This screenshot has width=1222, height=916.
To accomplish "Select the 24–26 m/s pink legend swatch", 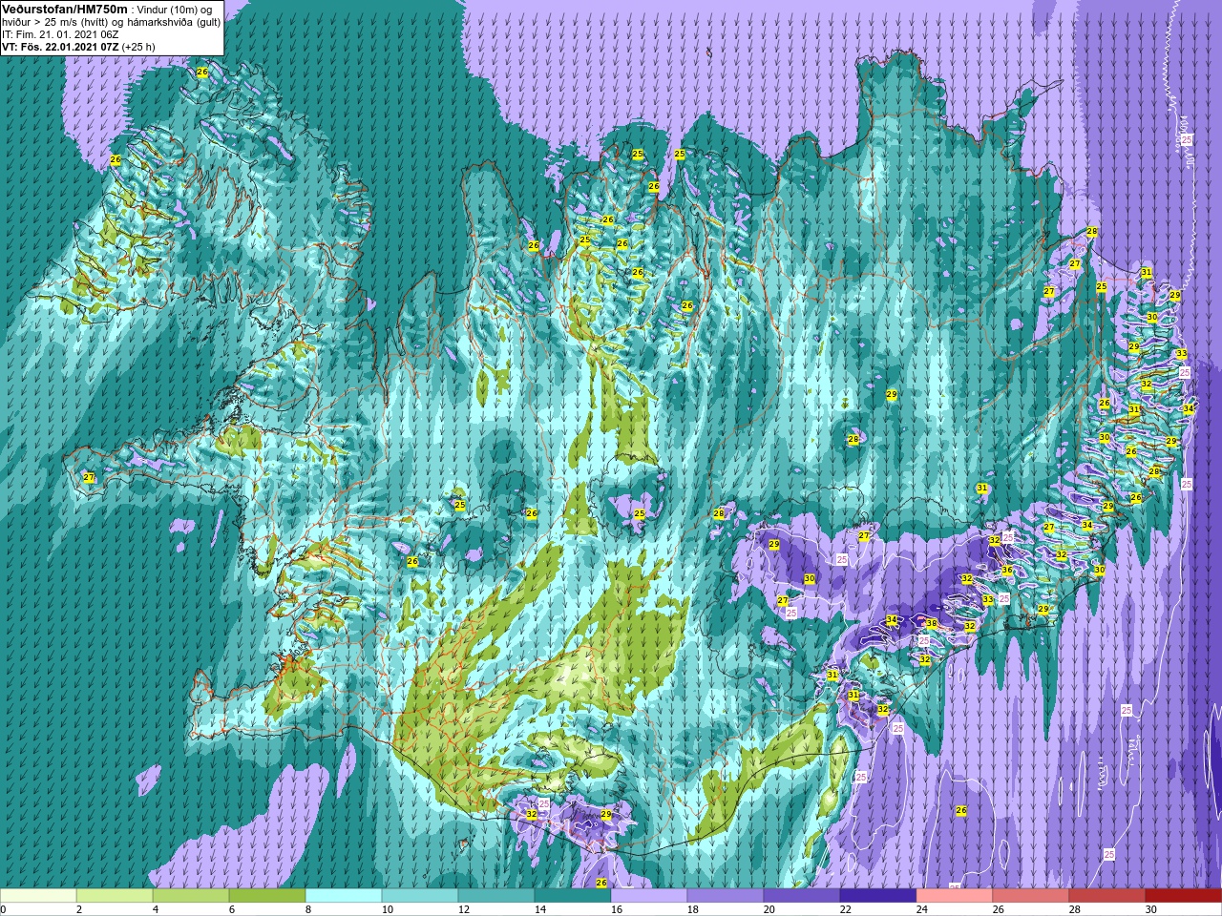I will coord(955,897).
